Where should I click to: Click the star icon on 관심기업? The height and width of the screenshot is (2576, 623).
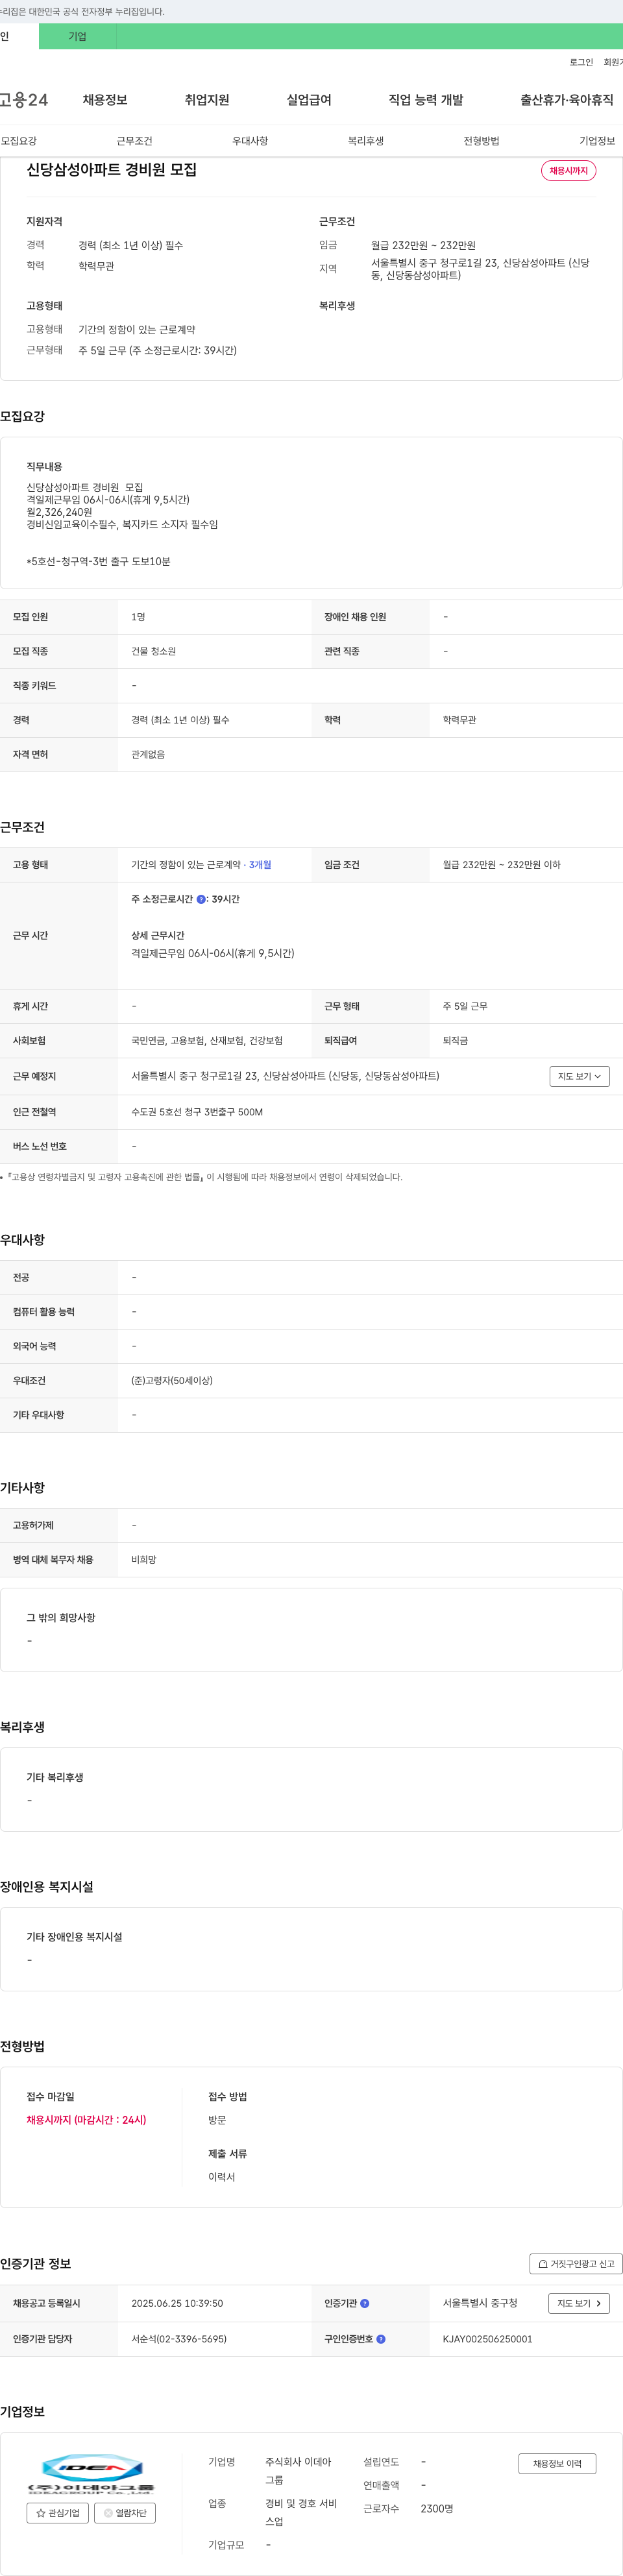(41, 2512)
